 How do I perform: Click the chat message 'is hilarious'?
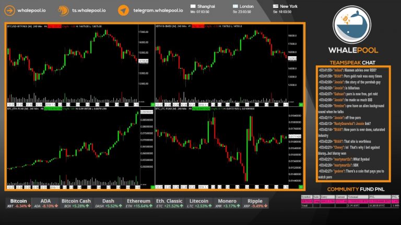(352, 88)
